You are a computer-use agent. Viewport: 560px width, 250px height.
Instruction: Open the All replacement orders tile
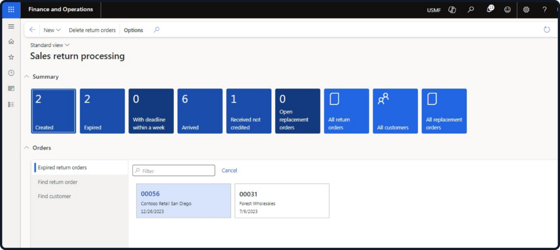(x=444, y=111)
